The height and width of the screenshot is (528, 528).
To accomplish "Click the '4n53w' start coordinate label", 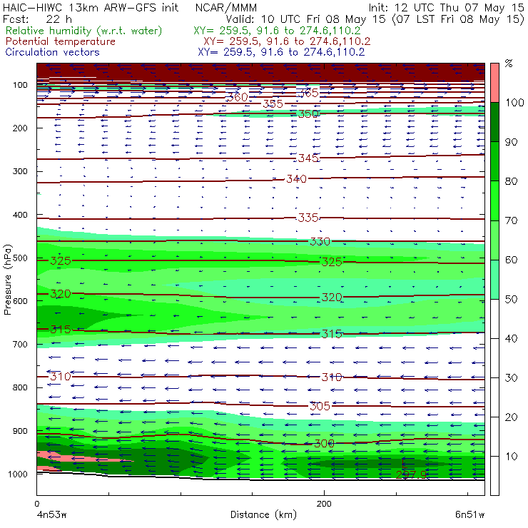I will (x=51, y=514).
